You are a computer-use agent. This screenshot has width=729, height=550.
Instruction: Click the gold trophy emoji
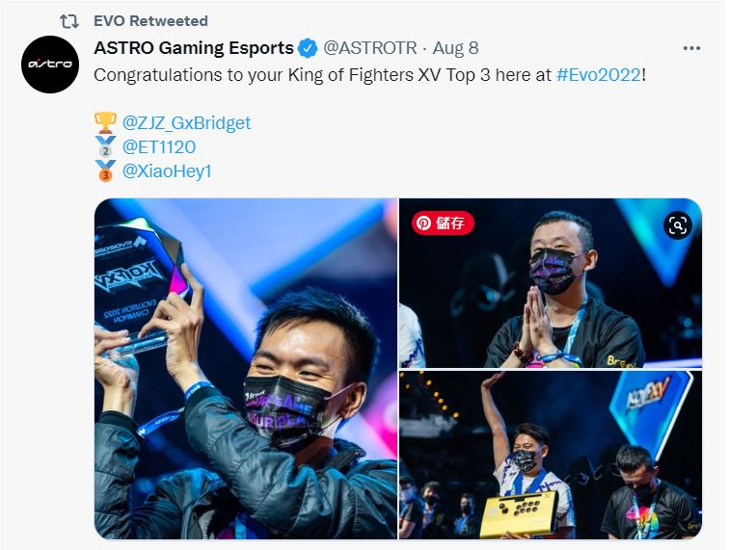[x=105, y=122]
